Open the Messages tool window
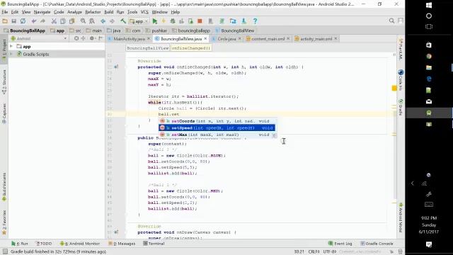The width and height of the screenshot is (453, 255). (x=122, y=244)
